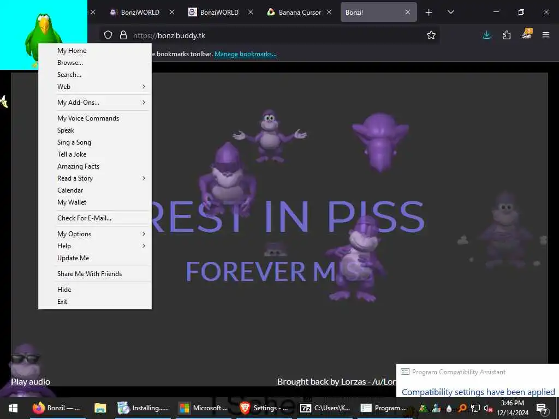The image size is (559, 419).
Task: Choose Exit in the context menu
Action: point(95,301)
